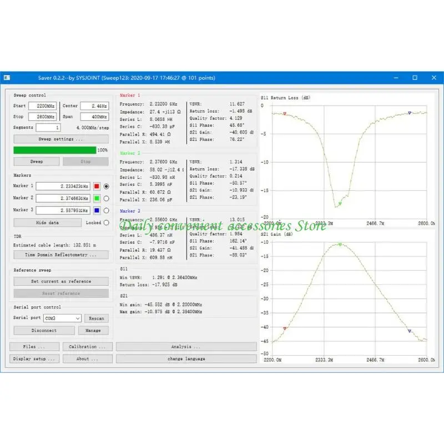Viewport: 444px width, 444px height.
Task: Open the Calibration dialog
Action: [88, 346]
